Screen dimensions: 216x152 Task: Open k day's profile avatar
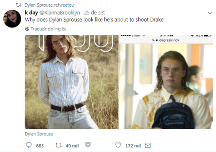(x=13, y=19)
